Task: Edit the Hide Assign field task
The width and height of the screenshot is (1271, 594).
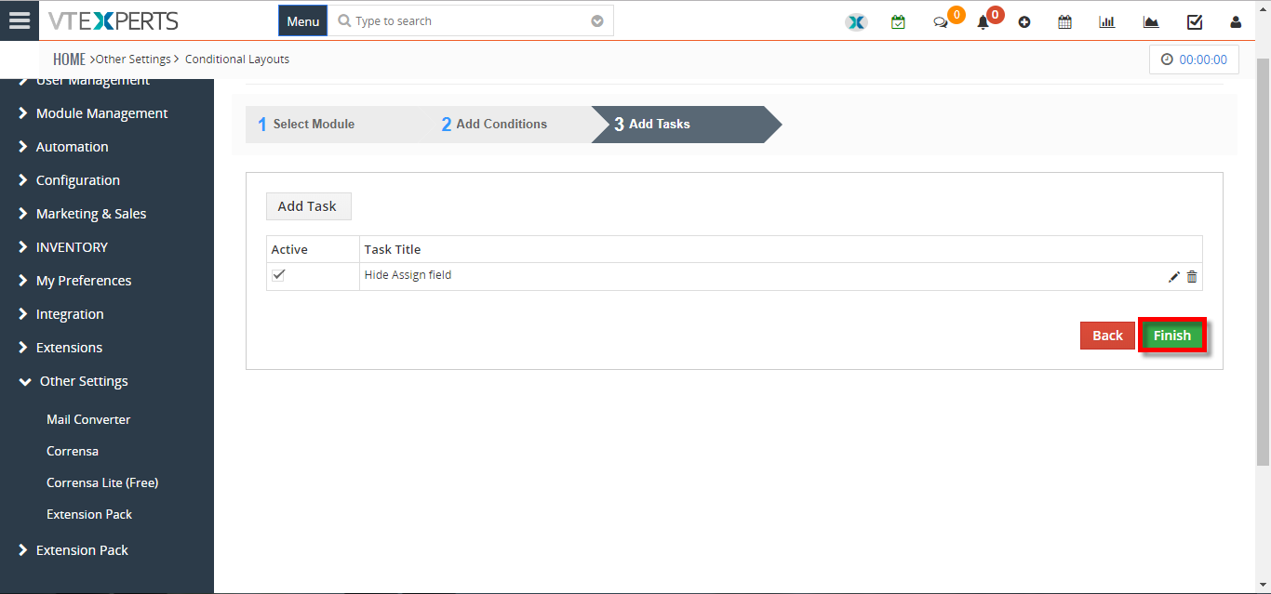Action: (x=1174, y=277)
